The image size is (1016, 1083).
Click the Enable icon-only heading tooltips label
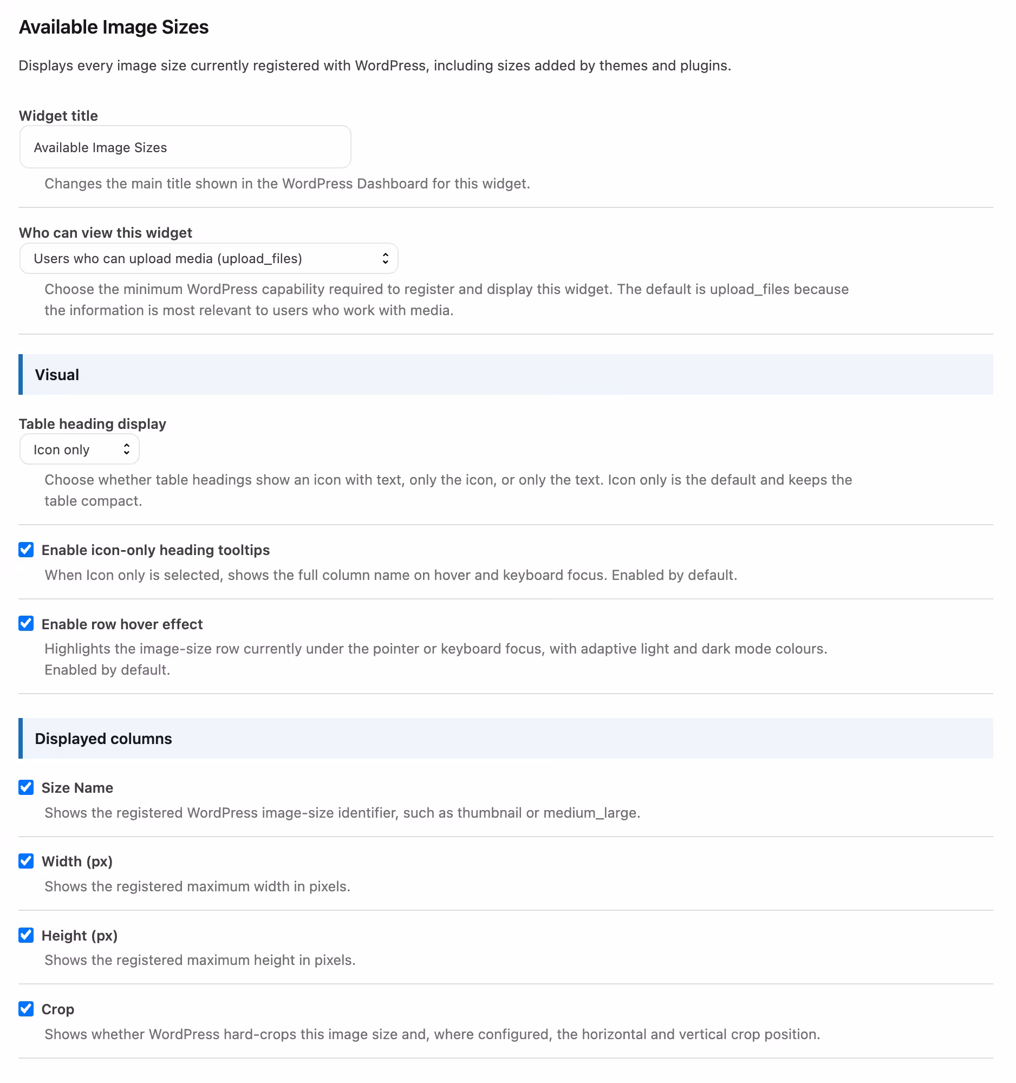156,550
